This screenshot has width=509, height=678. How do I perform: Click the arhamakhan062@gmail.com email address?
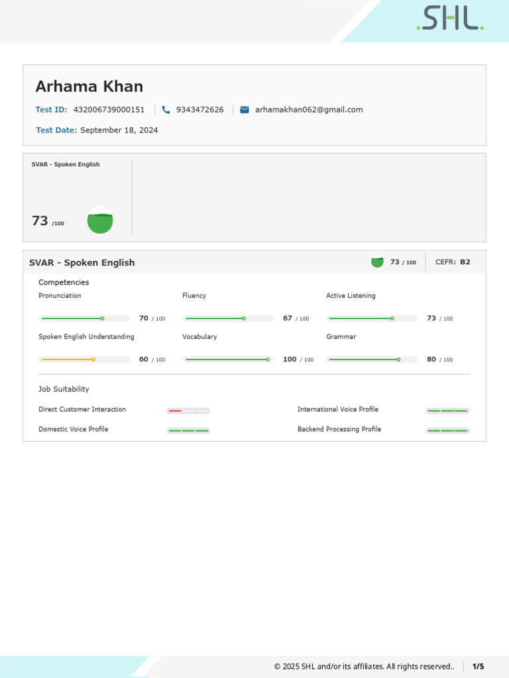309,110
